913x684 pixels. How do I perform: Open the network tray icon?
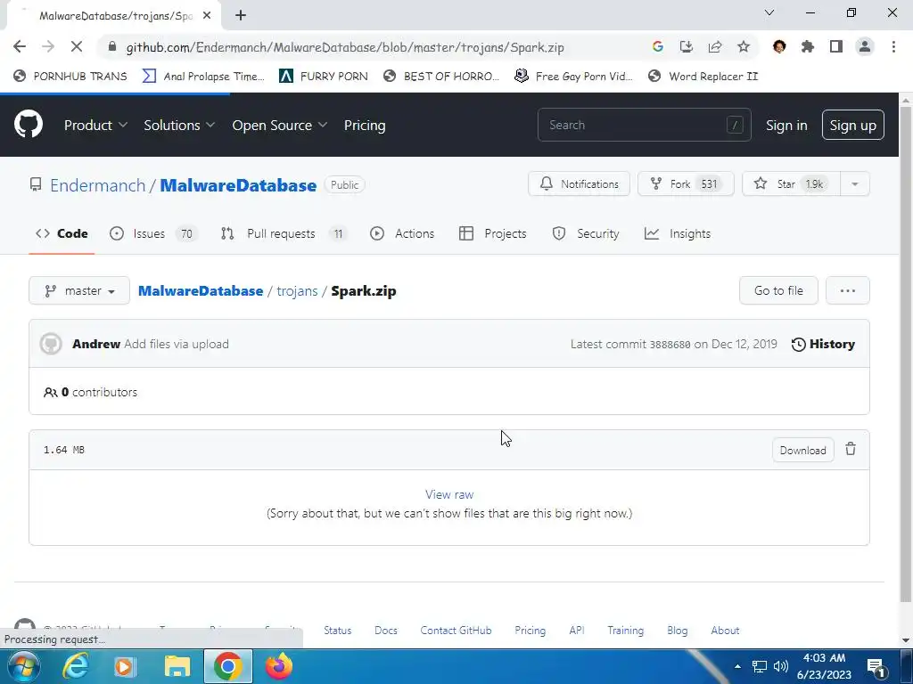[x=760, y=666]
